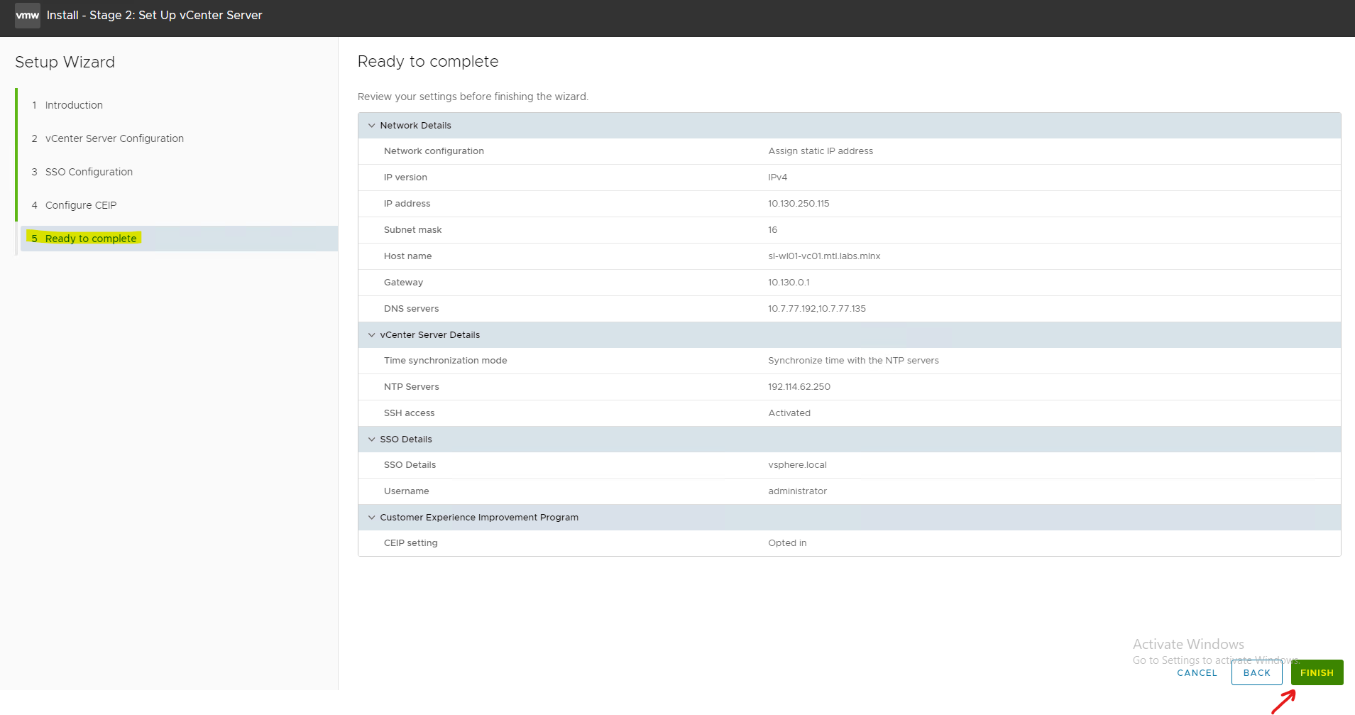Collapse the Network Details section
The image size is (1355, 715).
click(x=371, y=126)
